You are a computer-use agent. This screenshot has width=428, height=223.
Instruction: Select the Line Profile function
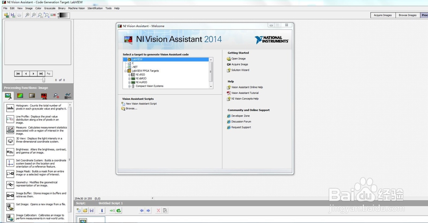pyautogui.click(x=36, y=119)
